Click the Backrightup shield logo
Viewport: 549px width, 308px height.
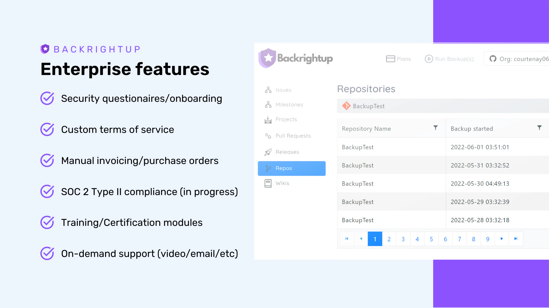point(268,58)
